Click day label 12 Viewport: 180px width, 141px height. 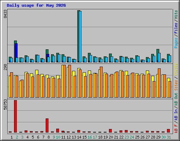point(69,137)
